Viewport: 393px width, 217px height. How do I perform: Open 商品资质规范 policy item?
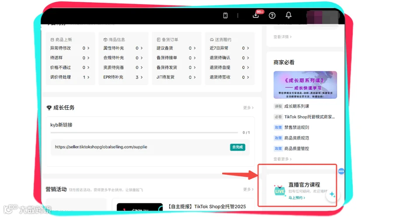click(x=296, y=138)
